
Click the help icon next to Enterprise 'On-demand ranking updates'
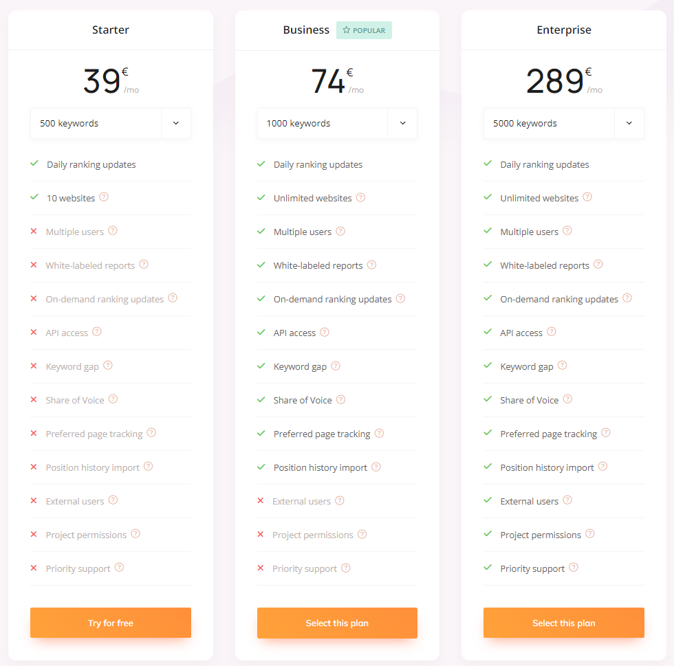tap(627, 298)
